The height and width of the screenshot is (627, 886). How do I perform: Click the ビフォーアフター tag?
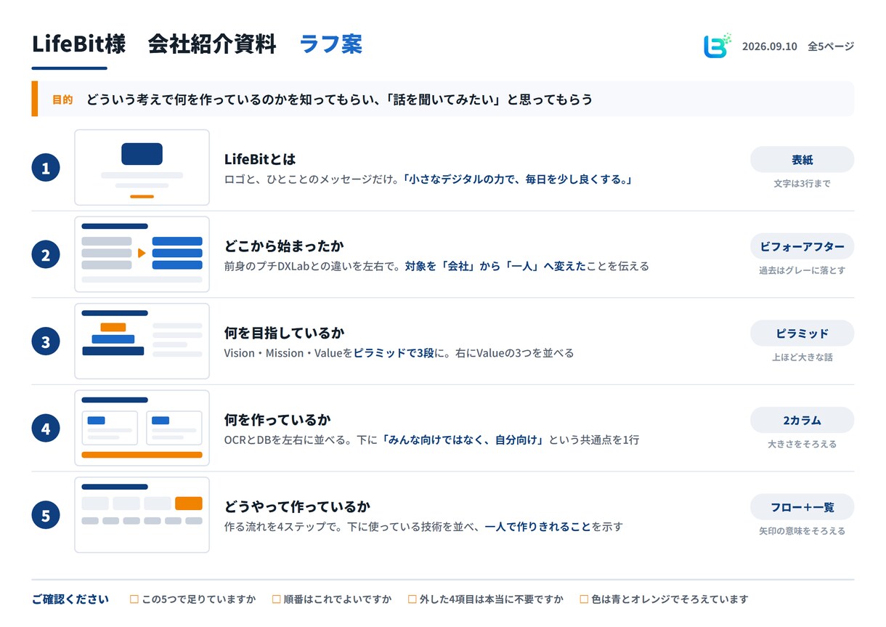[x=802, y=246]
